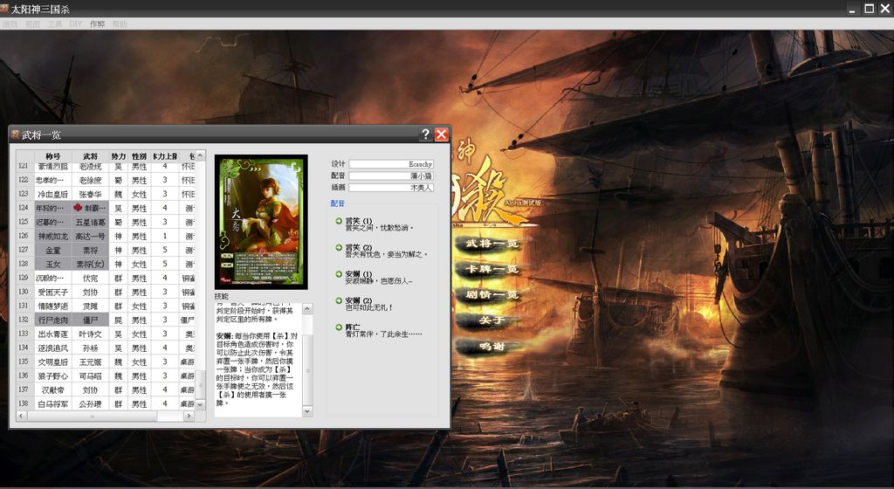The width and height of the screenshot is (894, 489).
Task: Maximize the 太阳神三国杀 window
Action: pos(869,9)
